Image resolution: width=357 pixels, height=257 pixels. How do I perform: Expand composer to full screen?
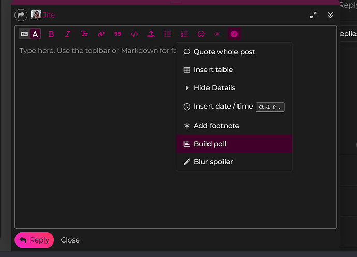[314, 15]
